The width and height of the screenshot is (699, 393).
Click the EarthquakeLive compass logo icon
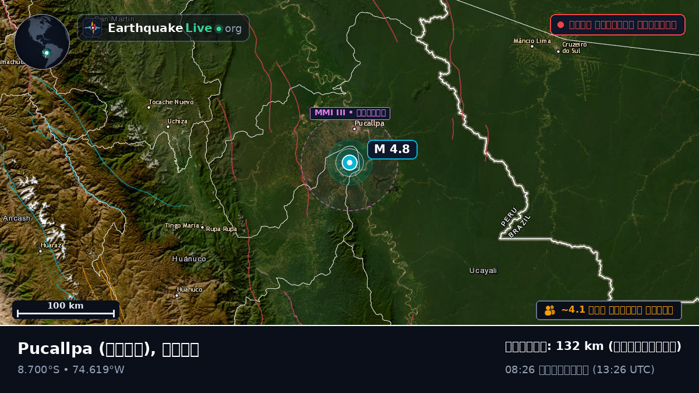[93, 28]
